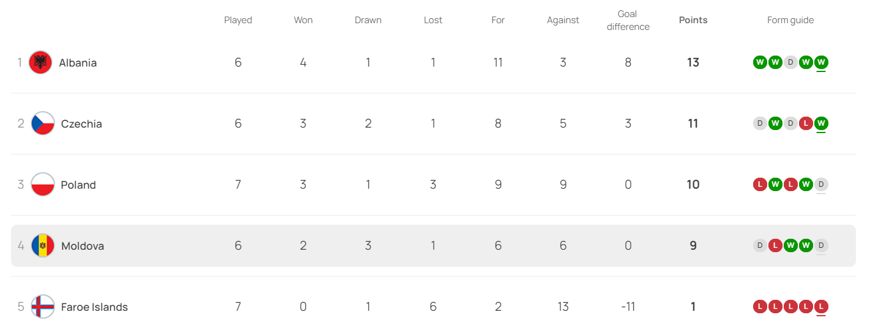Viewport: 870px width, 334px height.
Task: Open the Faroe Islands team link
Action: 94,307
